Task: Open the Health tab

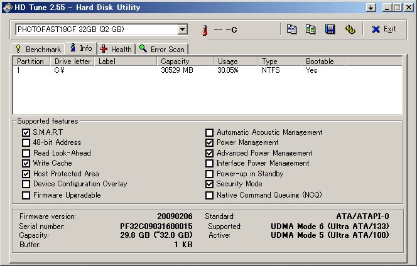Action: click(116, 49)
